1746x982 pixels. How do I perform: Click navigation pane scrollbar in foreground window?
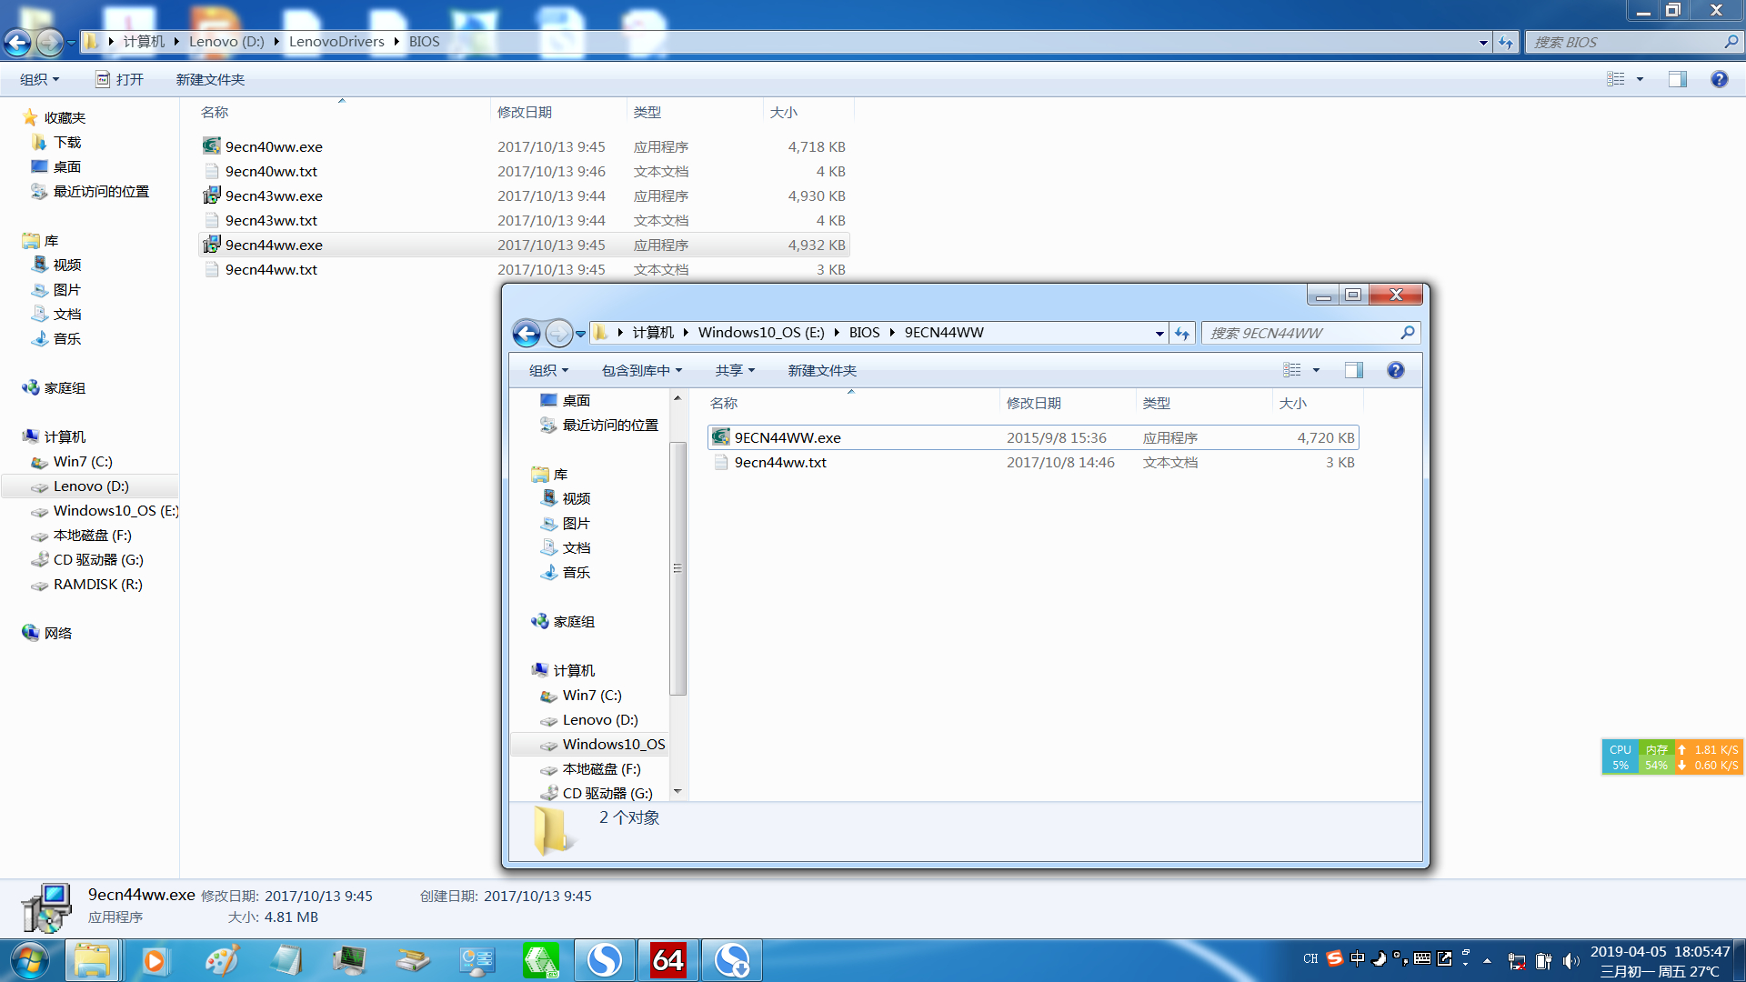coord(677,568)
